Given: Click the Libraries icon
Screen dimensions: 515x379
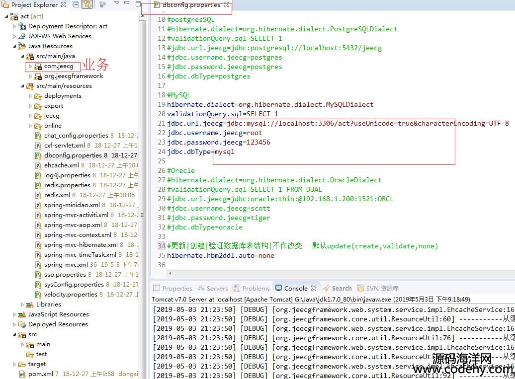Looking at the screenshot, I should point(30,305).
